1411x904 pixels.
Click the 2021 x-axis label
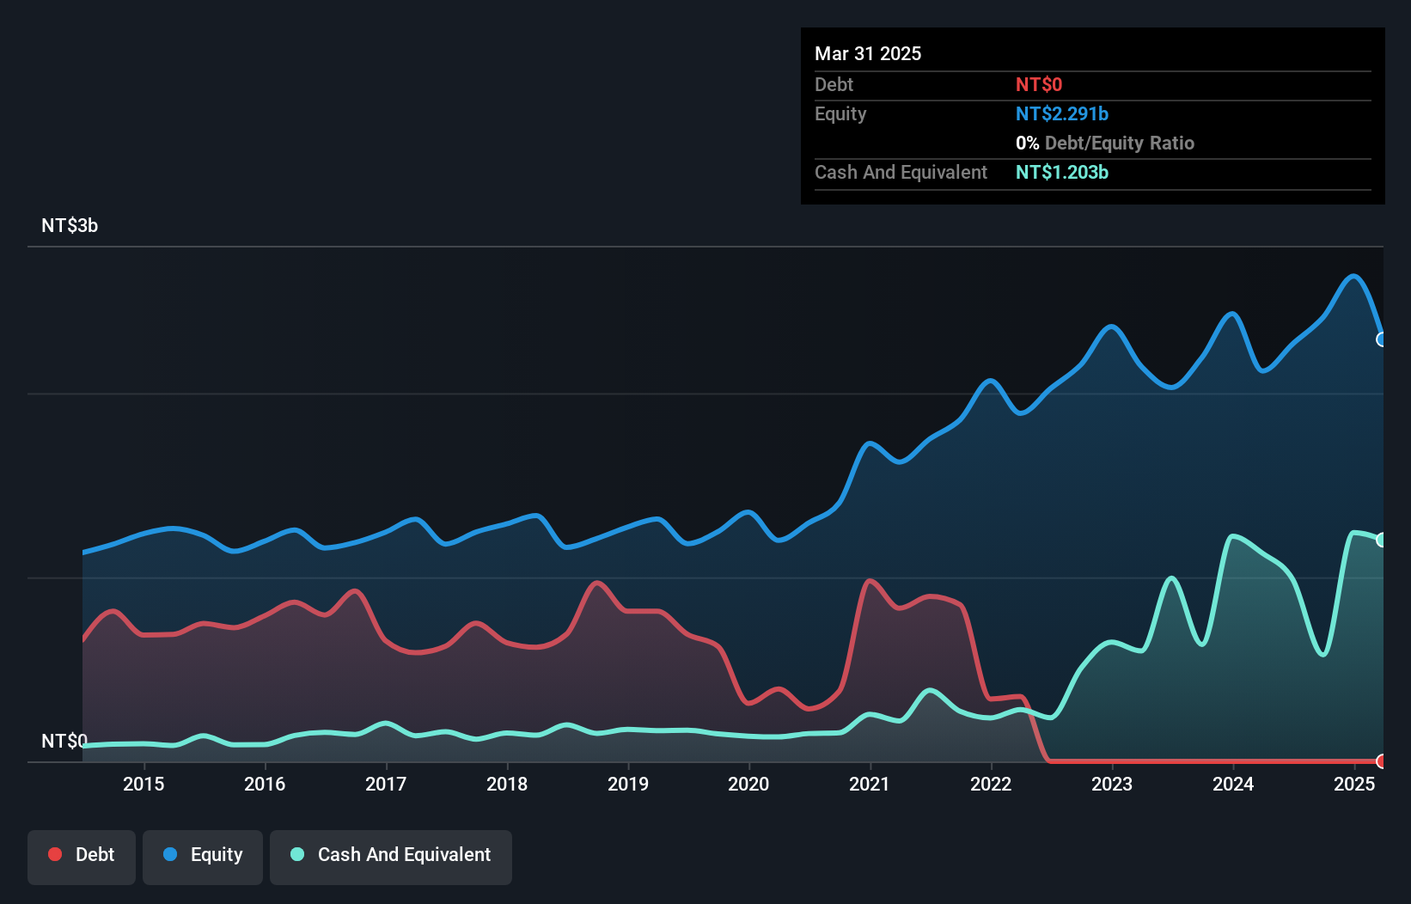[x=870, y=784]
